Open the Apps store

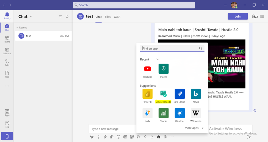pyautogui.click(x=7, y=113)
